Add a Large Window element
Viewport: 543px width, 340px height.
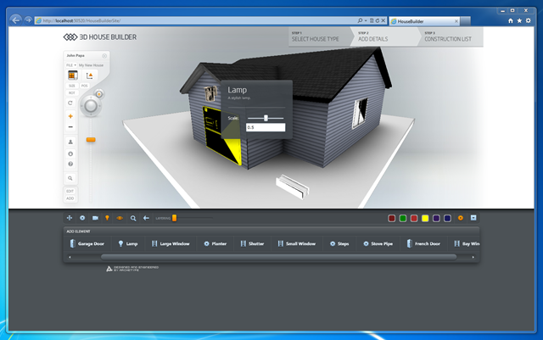point(171,243)
